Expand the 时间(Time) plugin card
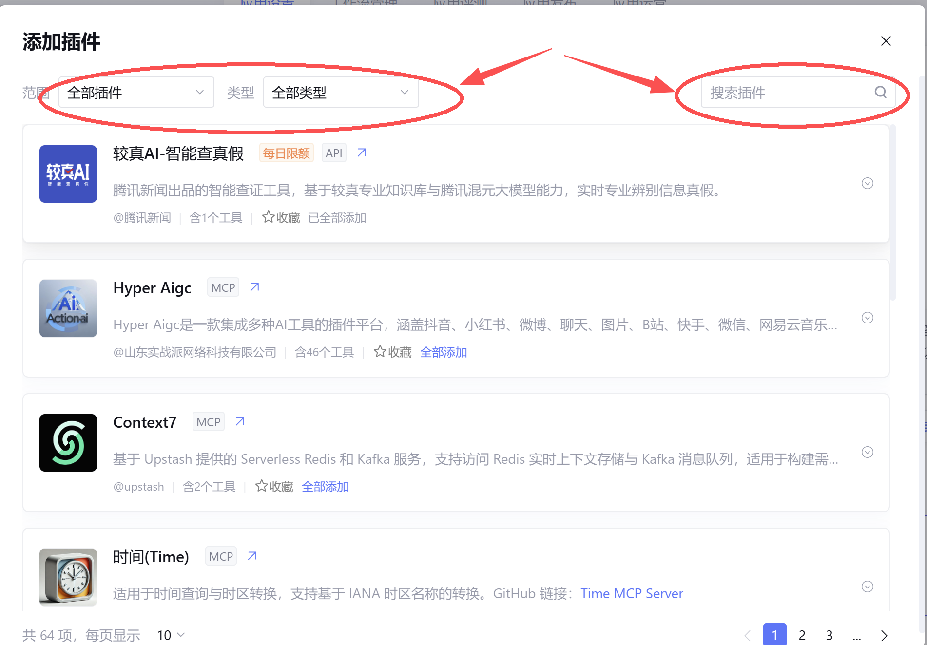This screenshot has height=645, width=927. [868, 587]
